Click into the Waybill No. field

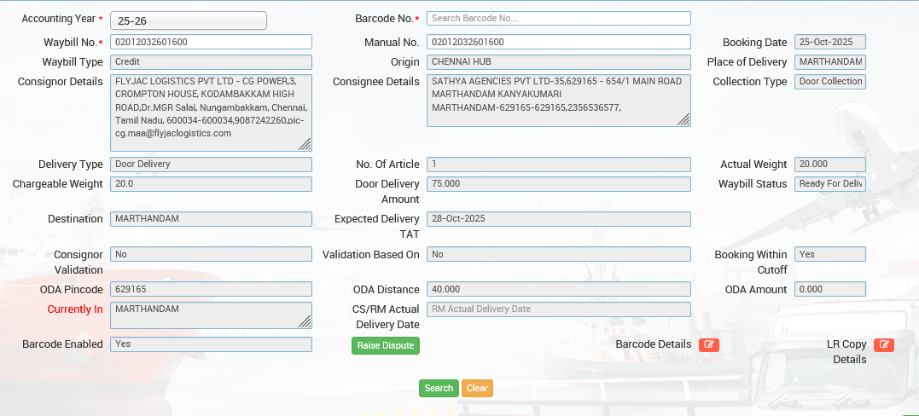[211, 42]
